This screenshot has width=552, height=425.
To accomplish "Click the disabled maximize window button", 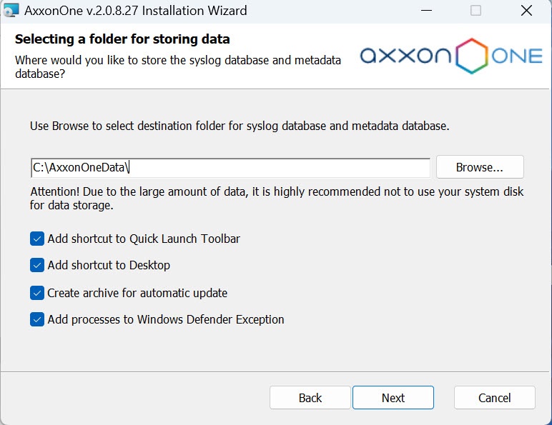I will coord(475,11).
